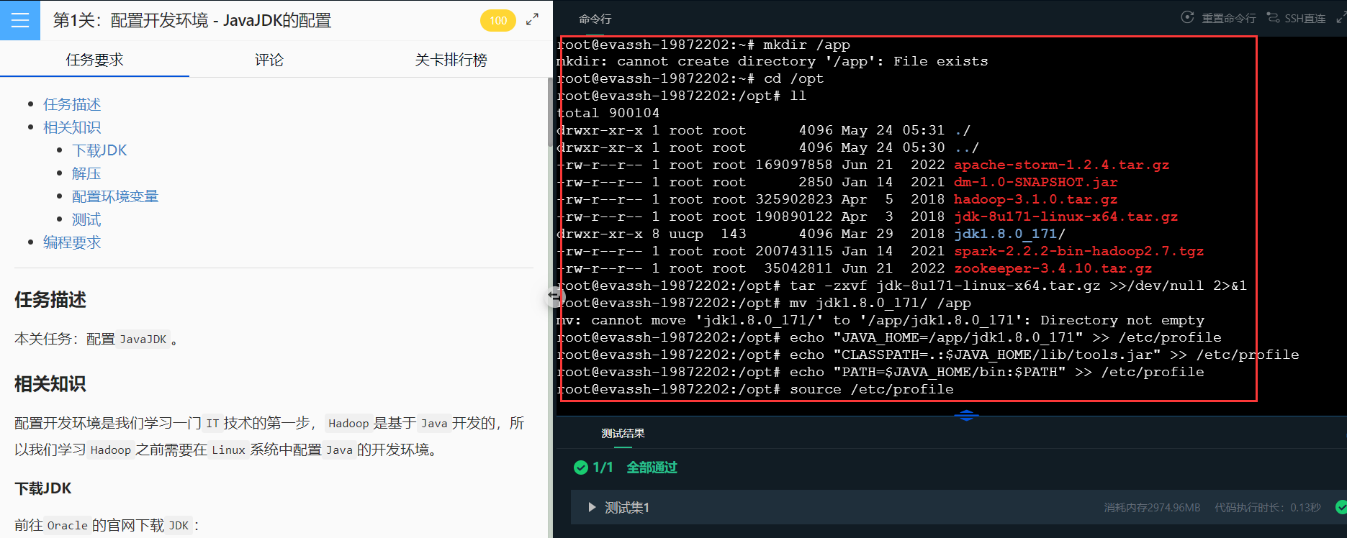Click spark-2.2.2-bin-hadoop2.7.tgz in terminal
The width and height of the screenshot is (1347, 538).
(x=1078, y=251)
